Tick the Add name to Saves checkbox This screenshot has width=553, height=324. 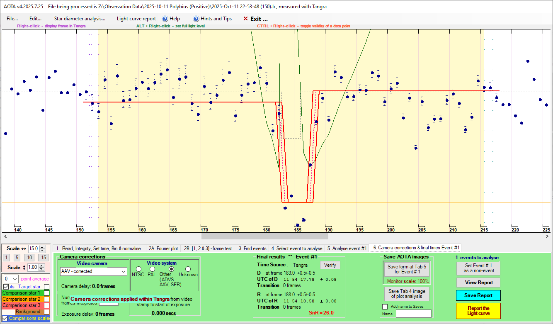point(385,307)
